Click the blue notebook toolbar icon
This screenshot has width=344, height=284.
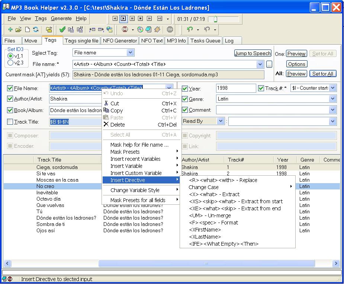[x=148, y=29]
